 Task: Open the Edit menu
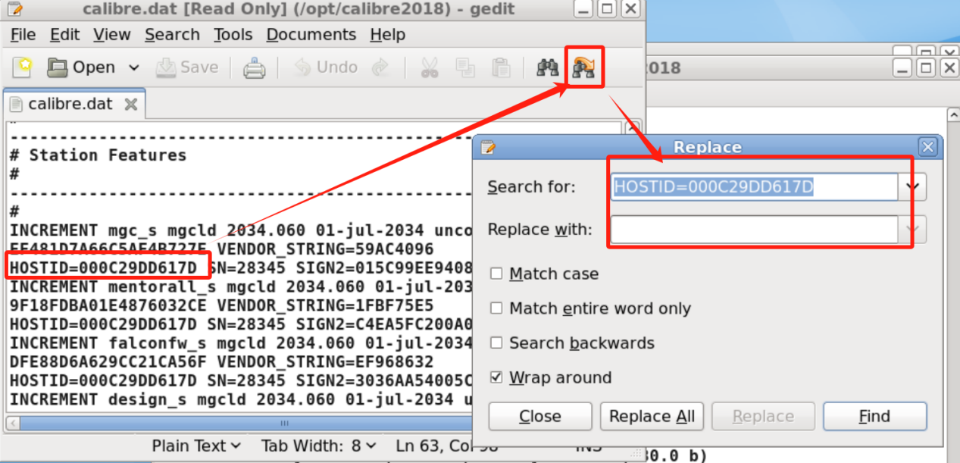click(x=65, y=35)
